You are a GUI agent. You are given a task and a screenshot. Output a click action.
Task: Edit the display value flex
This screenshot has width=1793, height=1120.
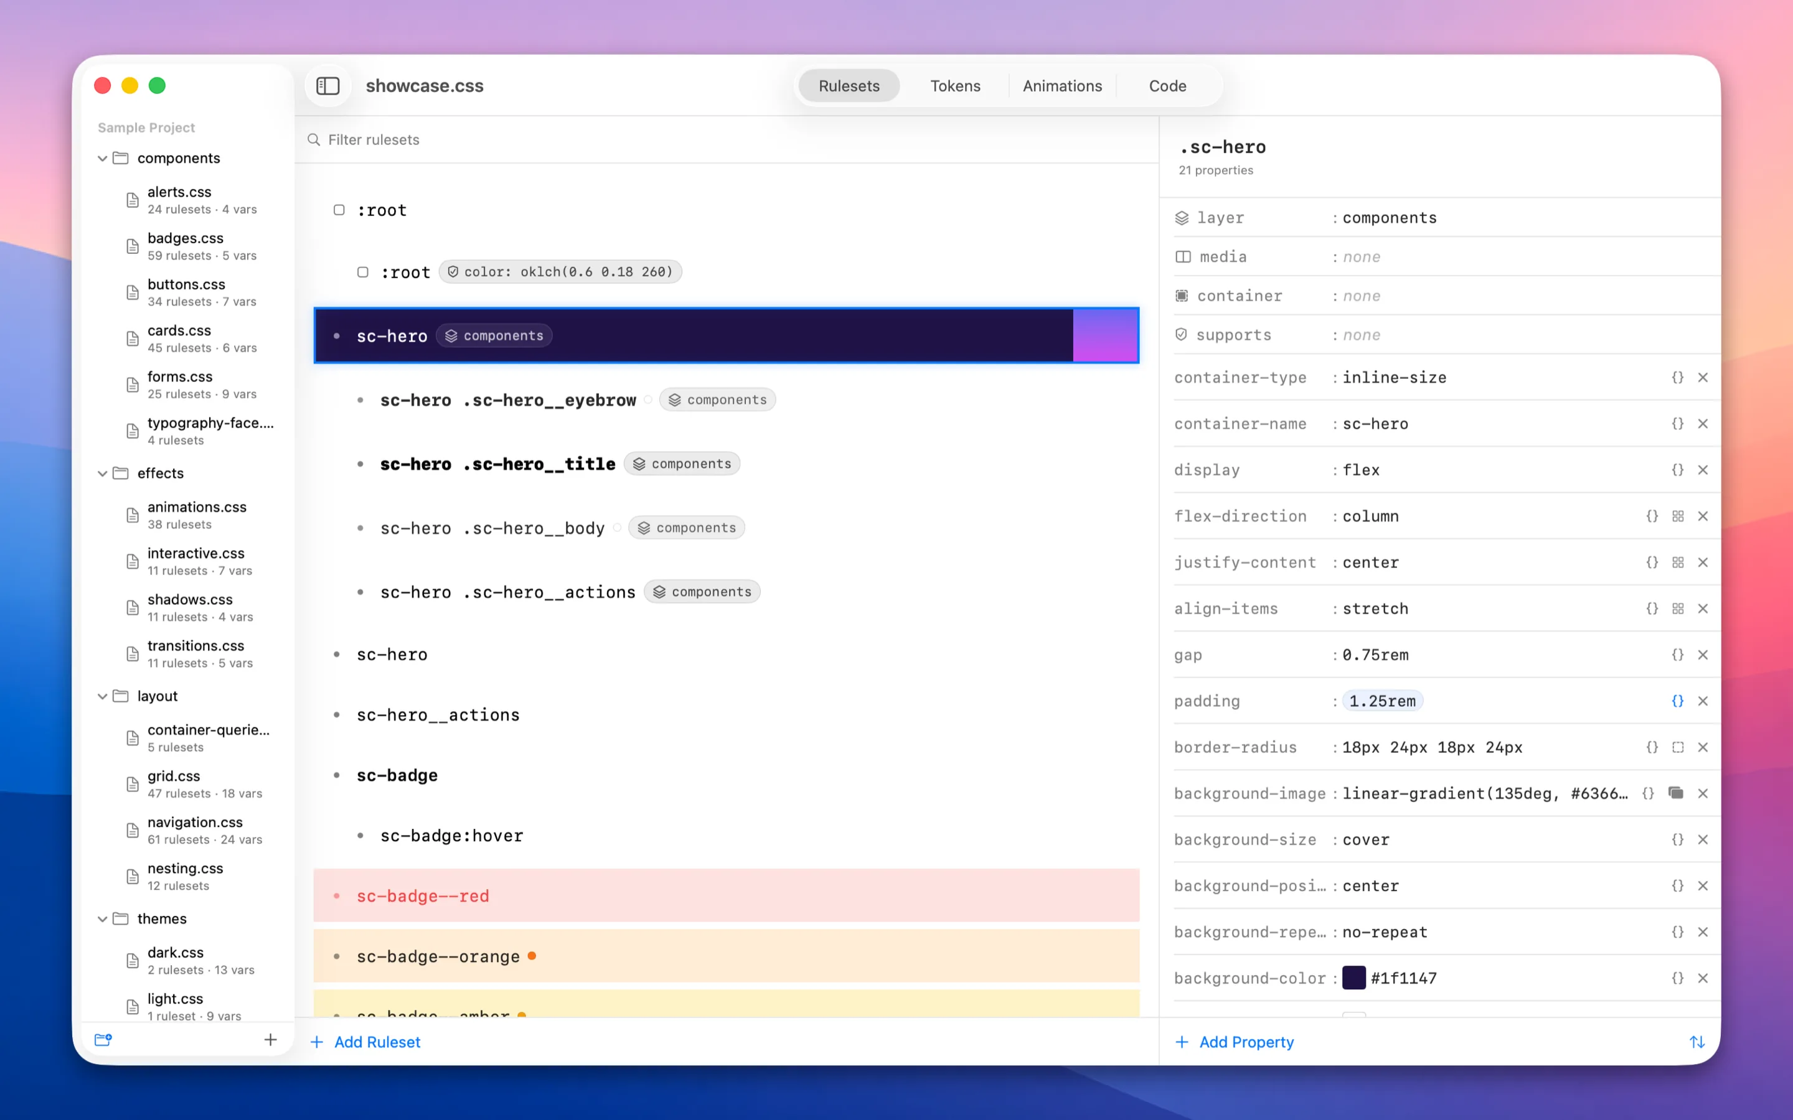pyautogui.click(x=1361, y=470)
